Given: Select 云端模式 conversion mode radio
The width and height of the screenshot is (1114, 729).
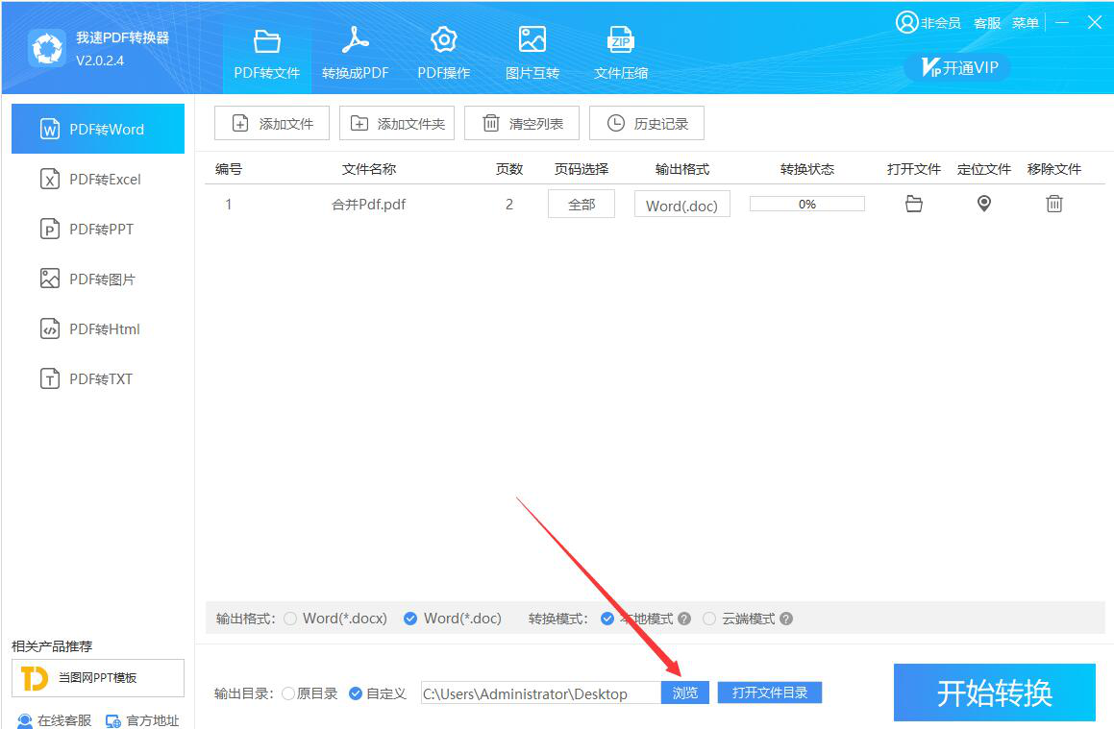Looking at the screenshot, I should pos(709,619).
